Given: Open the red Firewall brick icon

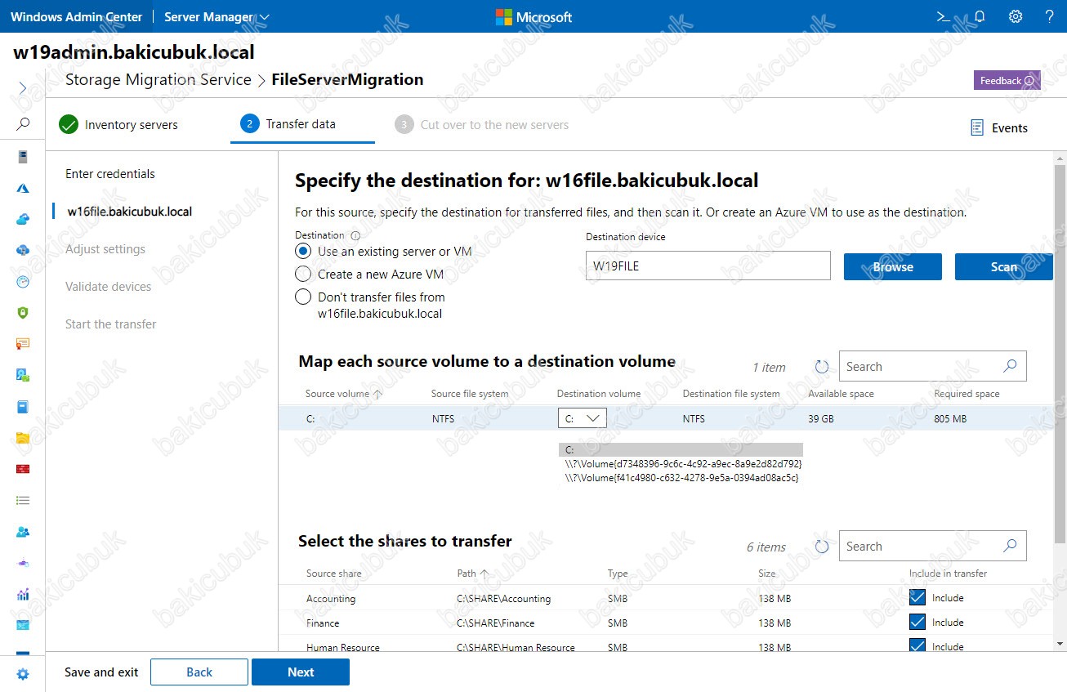Looking at the screenshot, I should (23, 469).
